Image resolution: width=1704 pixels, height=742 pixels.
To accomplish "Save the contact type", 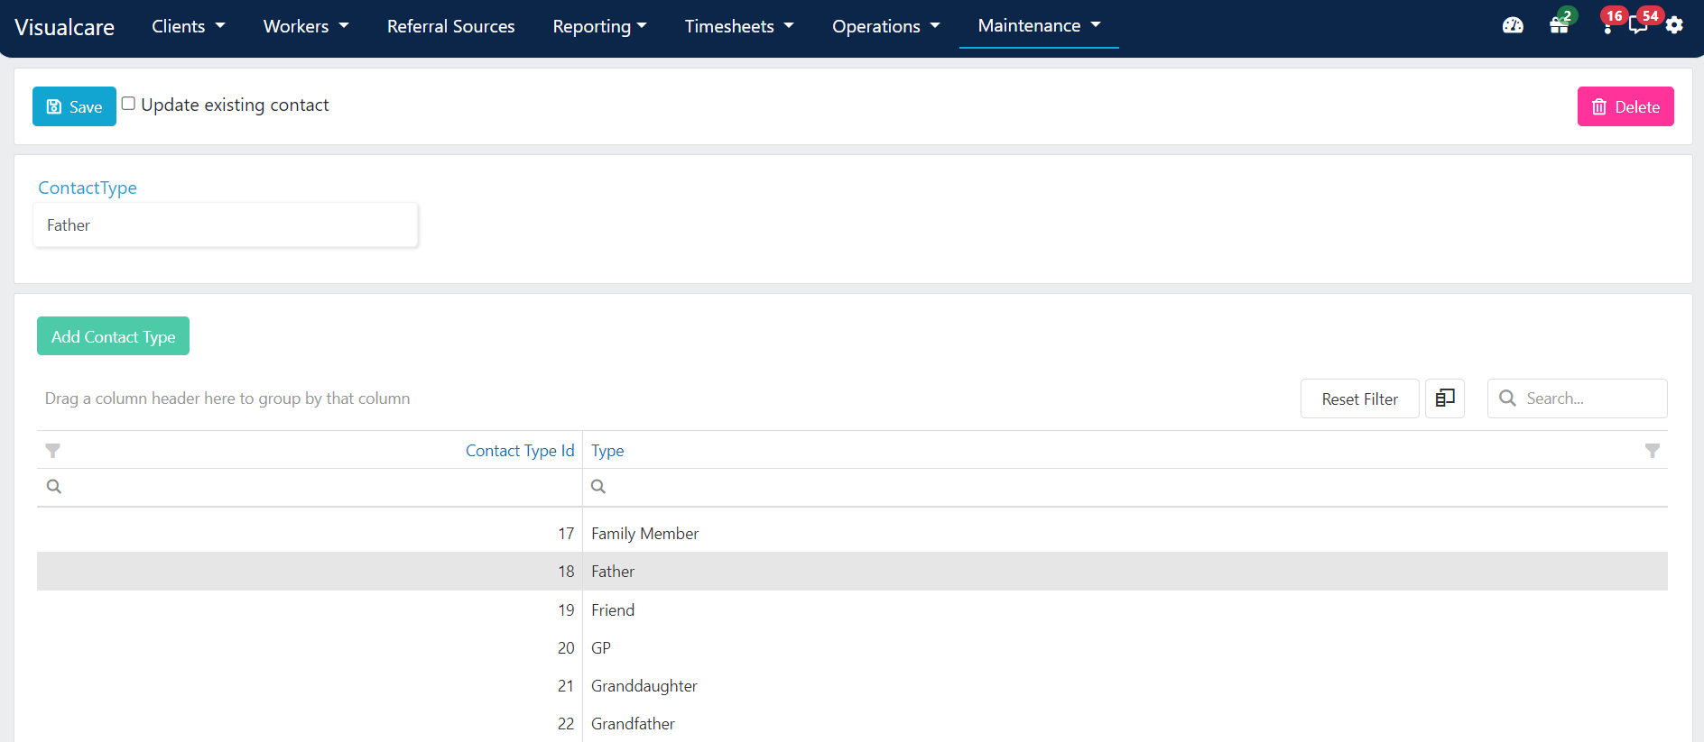I will coord(74,106).
